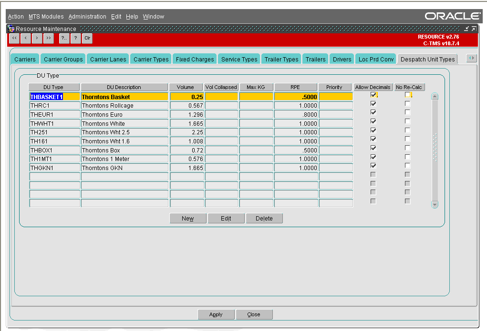Jump to last record with >> button
487x331 pixels.
49,39
